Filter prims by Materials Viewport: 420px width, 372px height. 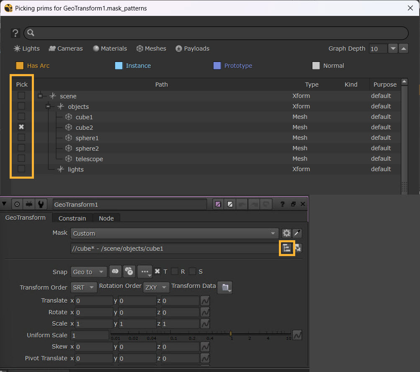point(110,49)
